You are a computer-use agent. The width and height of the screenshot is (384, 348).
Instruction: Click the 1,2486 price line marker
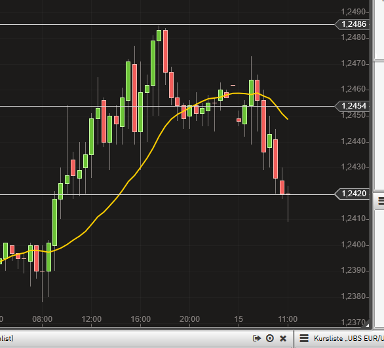[x=352, y=24]
